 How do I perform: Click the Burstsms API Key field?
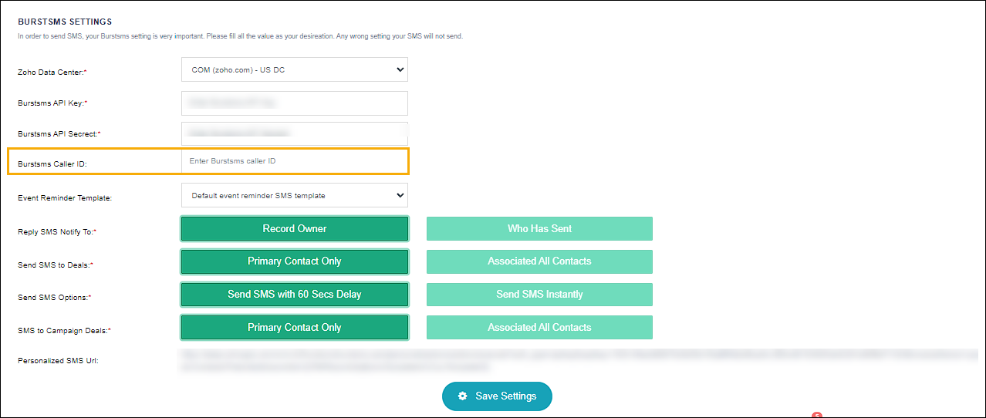coord(294,103)
